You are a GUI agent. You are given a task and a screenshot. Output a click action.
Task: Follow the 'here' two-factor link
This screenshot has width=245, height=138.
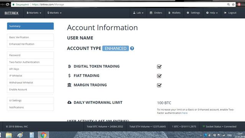(185, 113)
